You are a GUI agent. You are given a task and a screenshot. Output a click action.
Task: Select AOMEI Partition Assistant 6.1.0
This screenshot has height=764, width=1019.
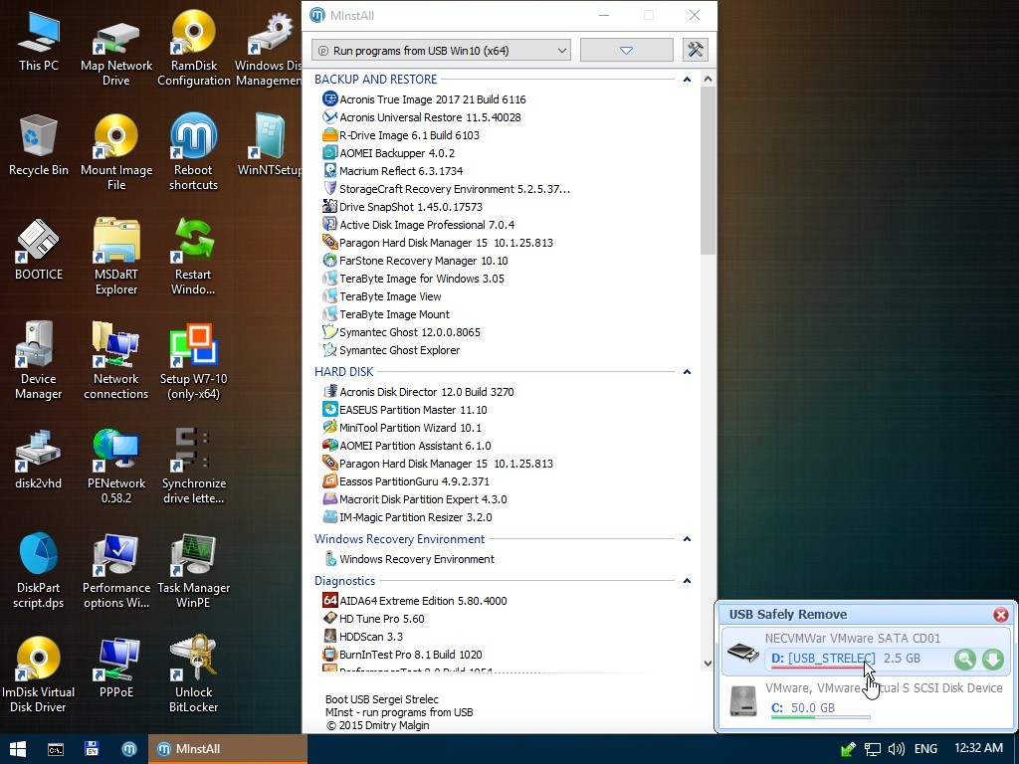pos(407,446)
